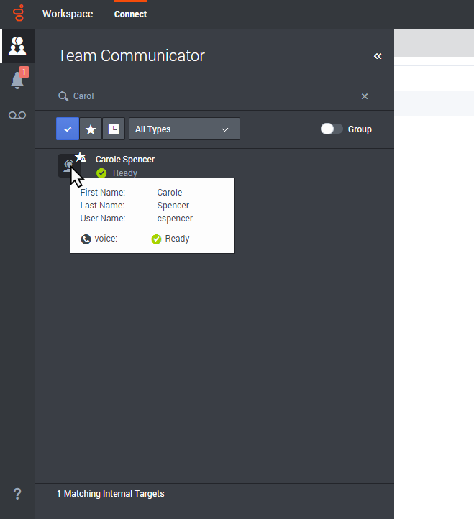Select the Carole Spencer contact name
This screenshot has width=474, height=519.
click(x=125, y=160)
